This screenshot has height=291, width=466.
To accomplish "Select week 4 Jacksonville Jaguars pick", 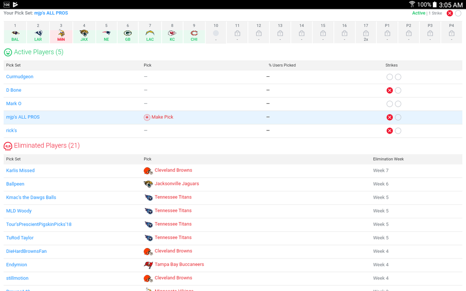I will click(x=84, y=33).
